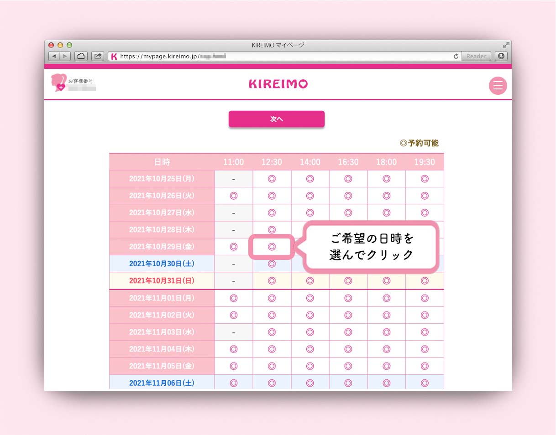
Task: Select the 19:30 slot on 2021年11月06日(土)
Action: (425, 383)
